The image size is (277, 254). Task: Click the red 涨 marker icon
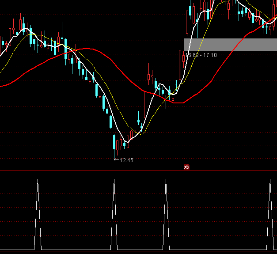tap(186, 167)
